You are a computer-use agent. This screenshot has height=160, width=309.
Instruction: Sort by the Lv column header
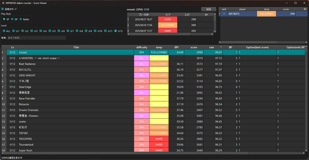click(x=12, y=47)
